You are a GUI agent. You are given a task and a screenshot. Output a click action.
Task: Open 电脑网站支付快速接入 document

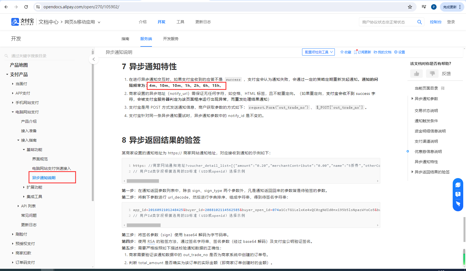(52, 168)
